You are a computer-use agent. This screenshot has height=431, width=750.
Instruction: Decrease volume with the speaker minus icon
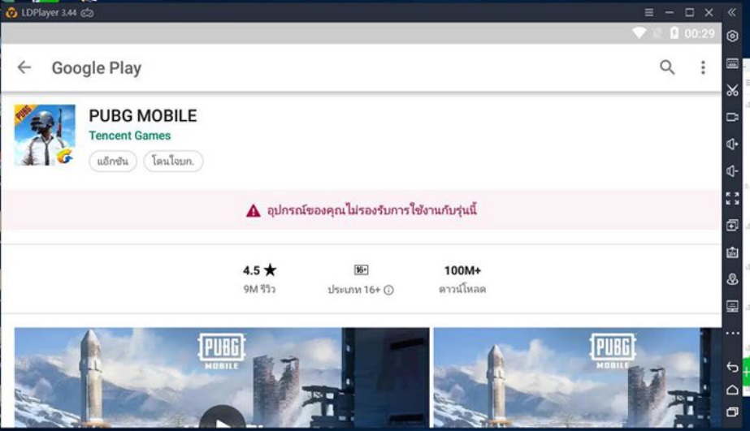(732, 171)
